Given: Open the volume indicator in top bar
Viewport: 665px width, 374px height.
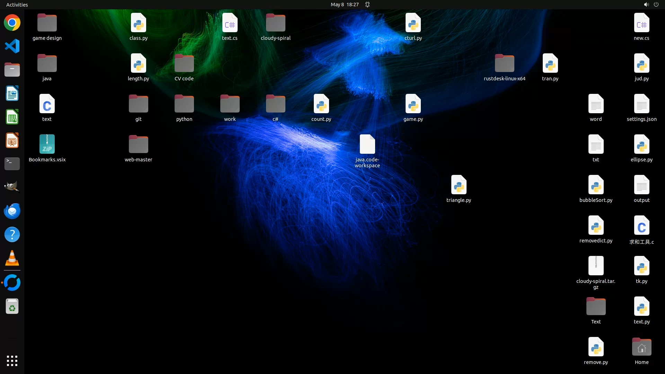Looking at the screenshot, I should click(x=646, y=5).
